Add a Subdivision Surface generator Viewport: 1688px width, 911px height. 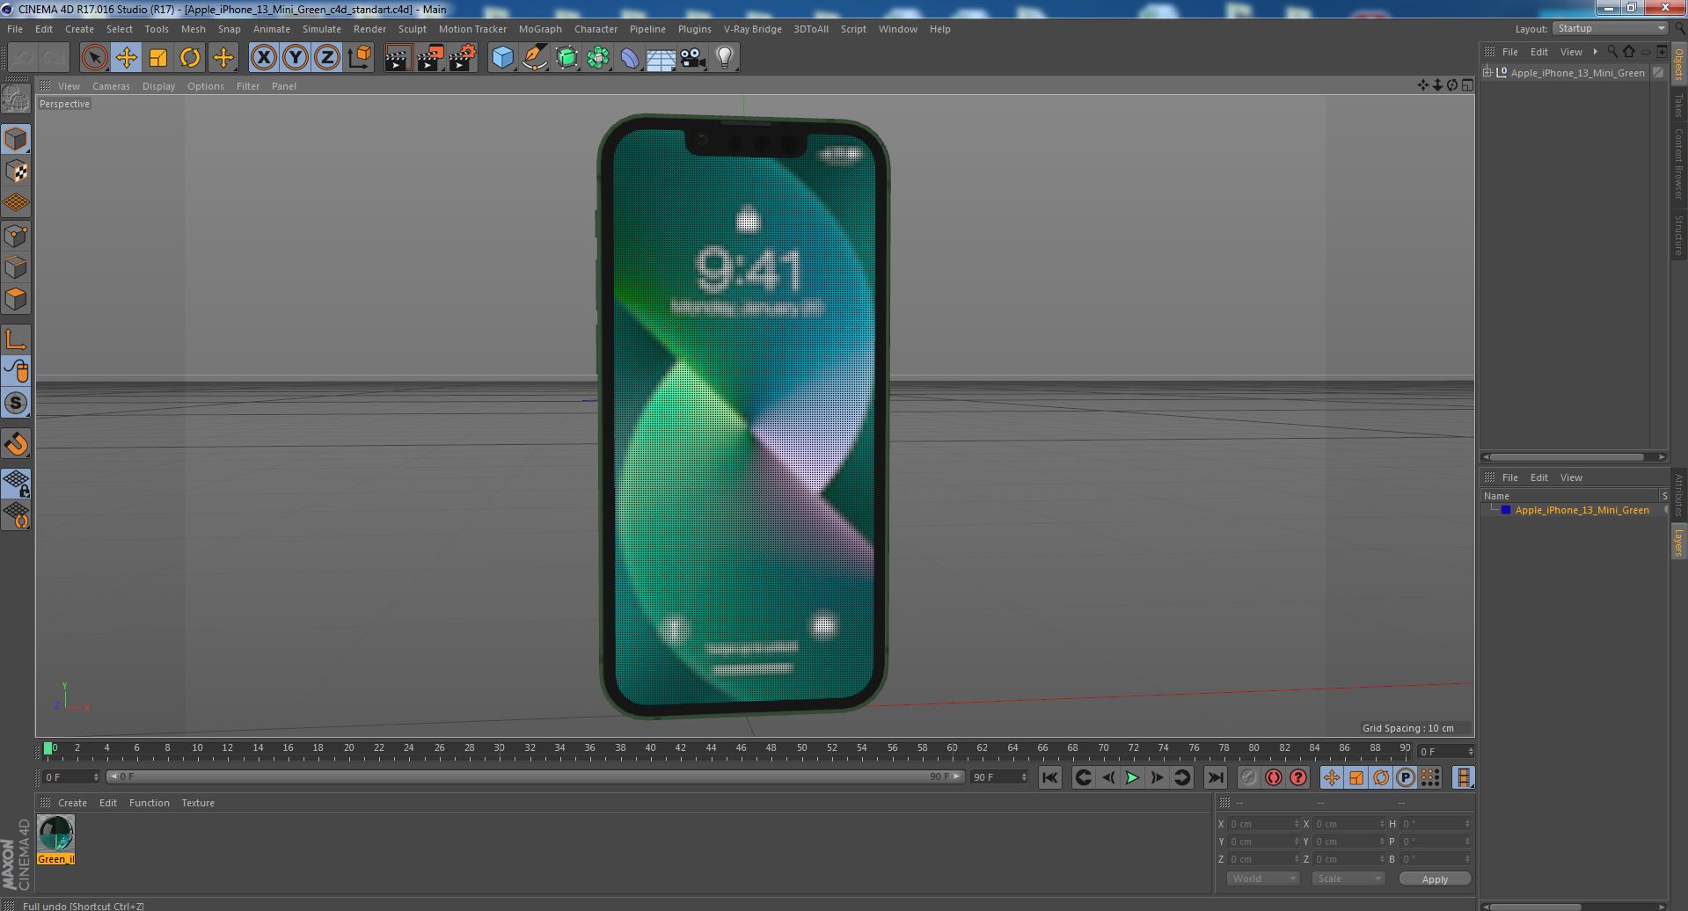(566, 58)
